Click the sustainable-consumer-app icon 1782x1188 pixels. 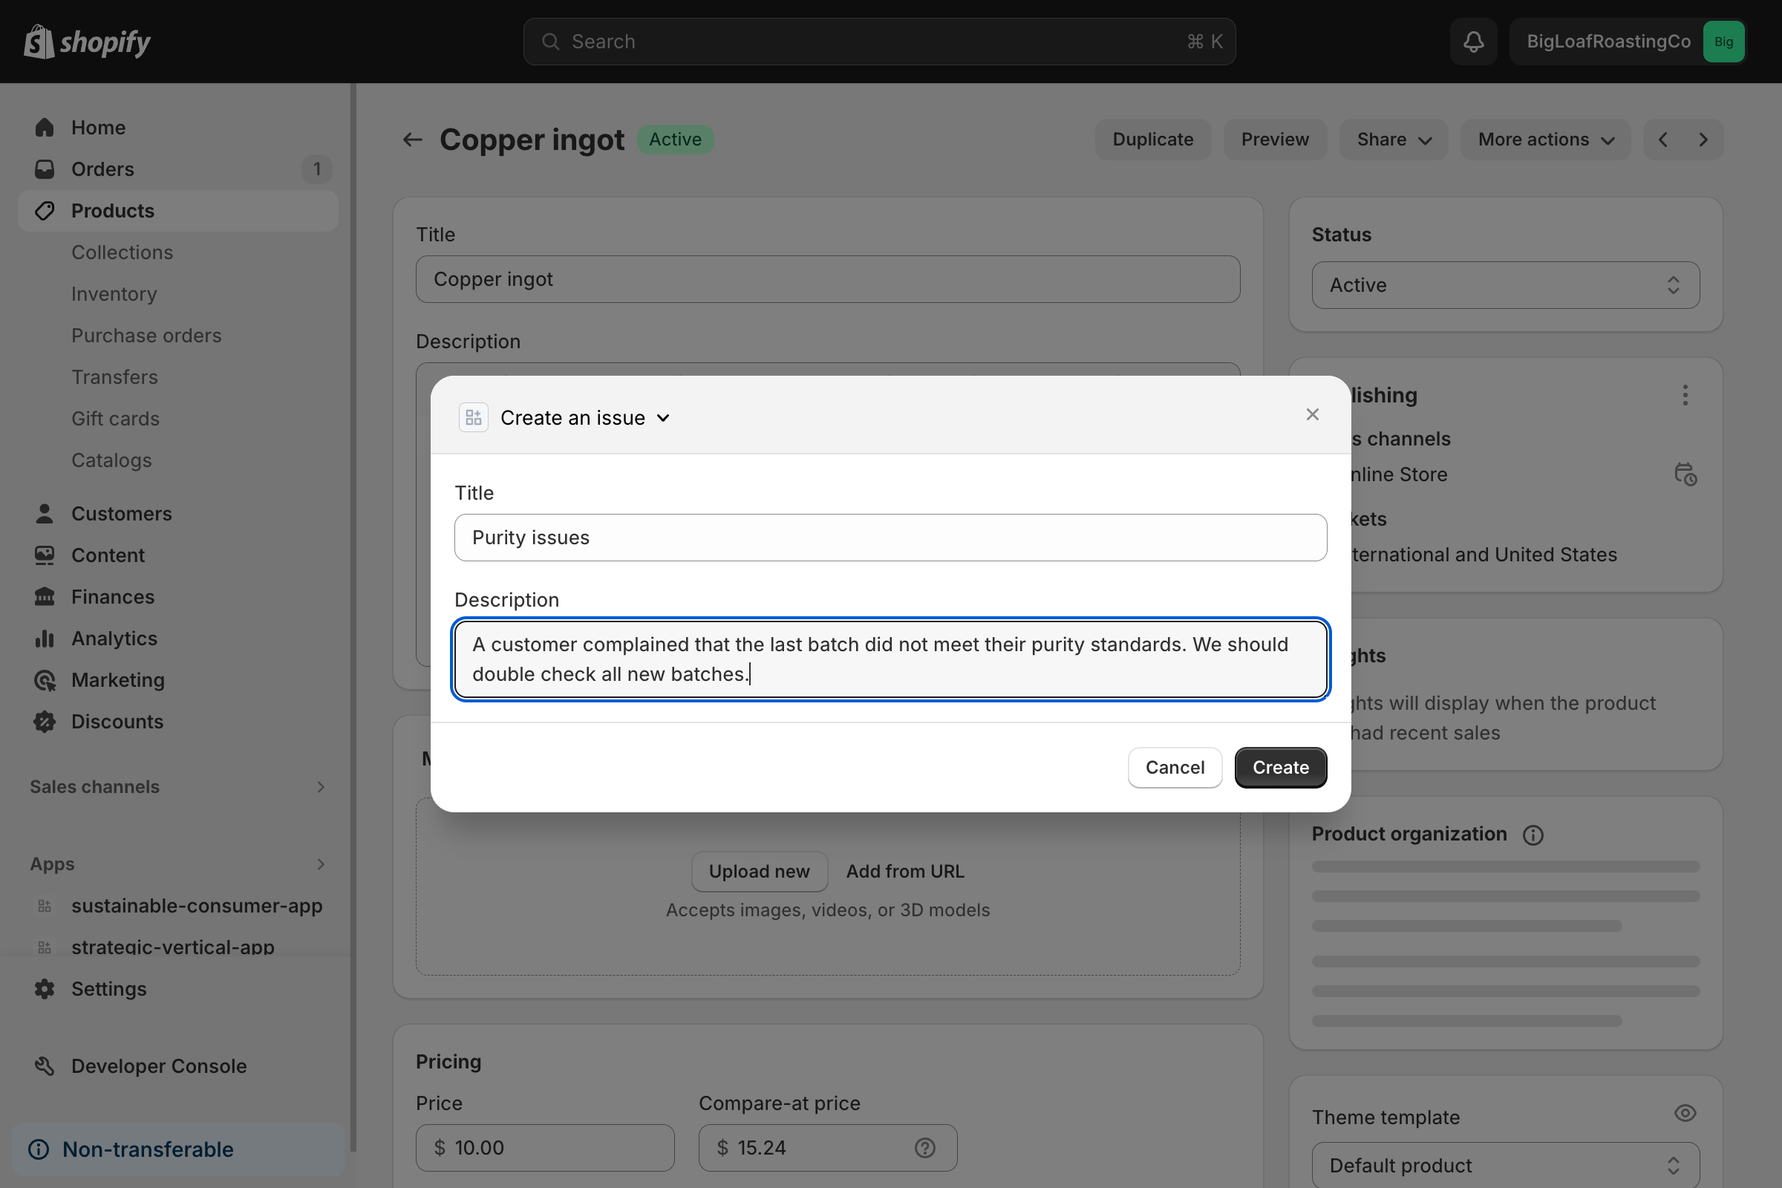point(45,906)
